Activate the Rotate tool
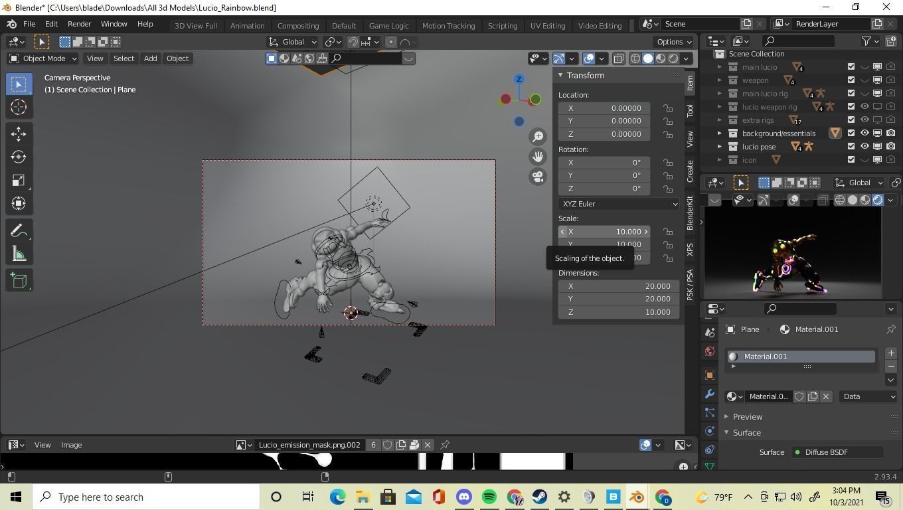Image resolution: width=903 pixels, height=510 pixels. click(x=19, y=157)
